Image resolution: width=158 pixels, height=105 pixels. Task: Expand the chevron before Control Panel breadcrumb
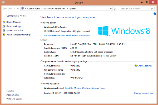click(25, 9)
